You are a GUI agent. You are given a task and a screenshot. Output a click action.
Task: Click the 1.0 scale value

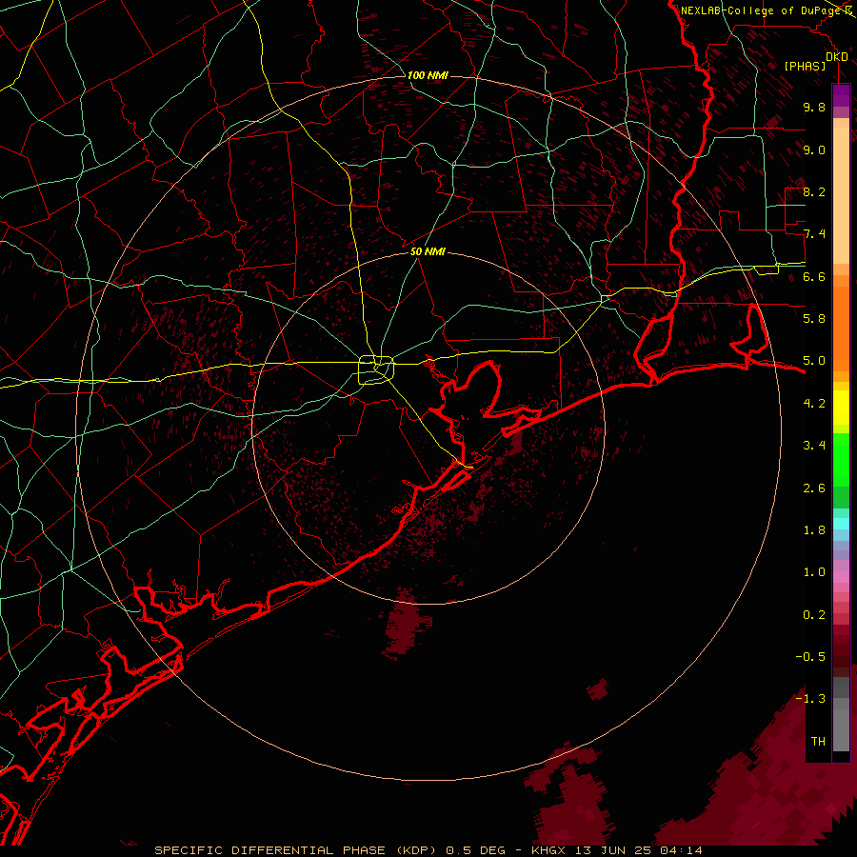(814, 572)
